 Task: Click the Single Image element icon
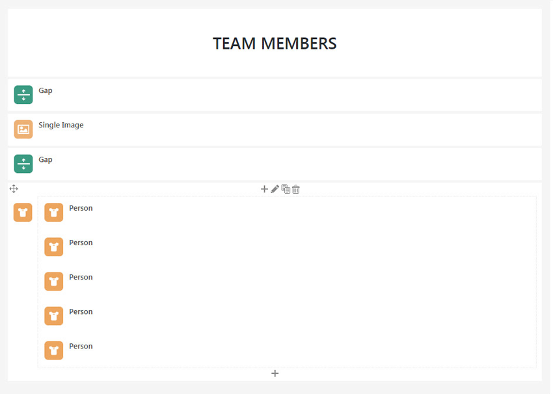tap(23, 129)
